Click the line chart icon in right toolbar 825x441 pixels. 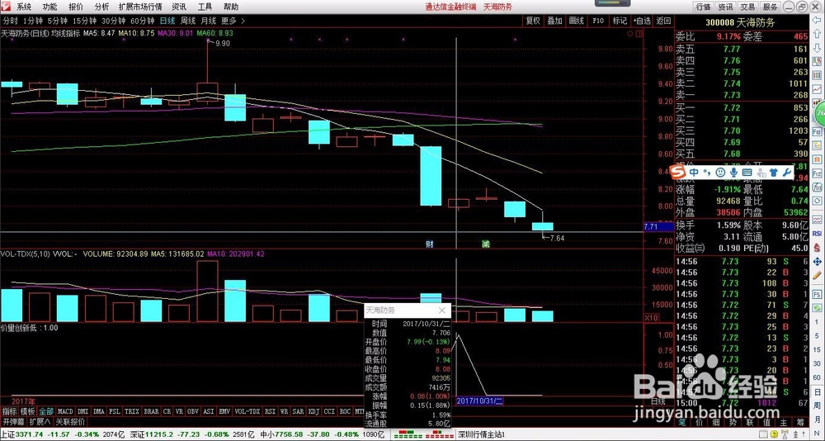tap(817, 88)
